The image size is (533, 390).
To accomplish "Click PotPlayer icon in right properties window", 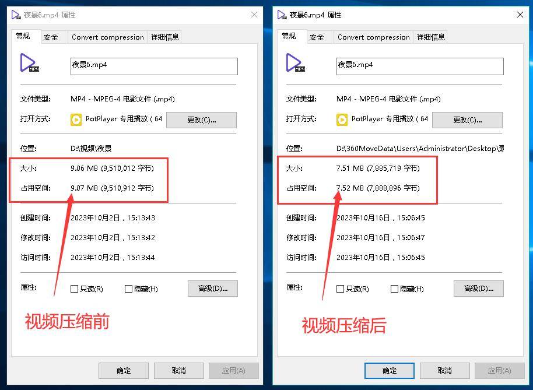I will 342,120.
